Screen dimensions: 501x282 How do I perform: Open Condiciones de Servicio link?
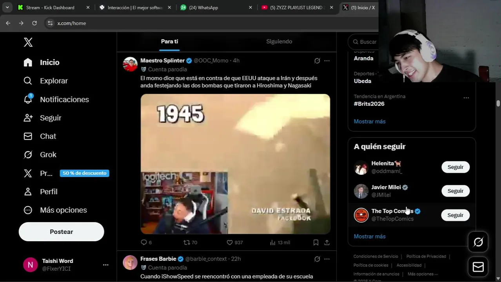pyautogui.click(x=376, y=257)
